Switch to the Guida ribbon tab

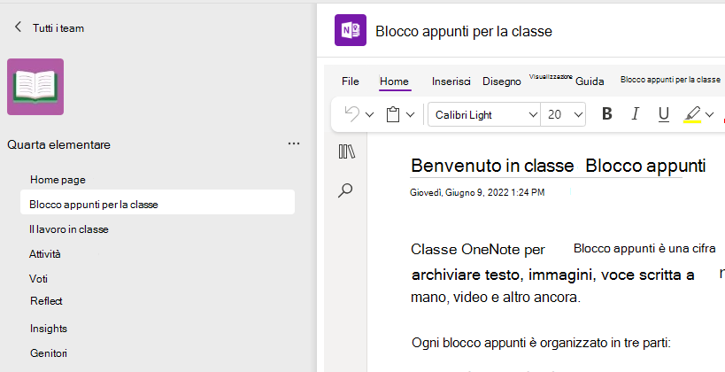point(590,81)
